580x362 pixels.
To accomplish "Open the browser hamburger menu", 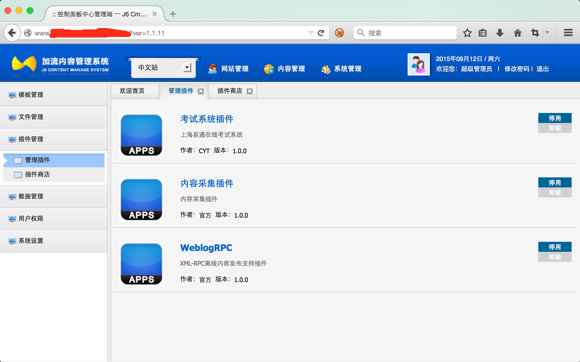I will 568,33.
